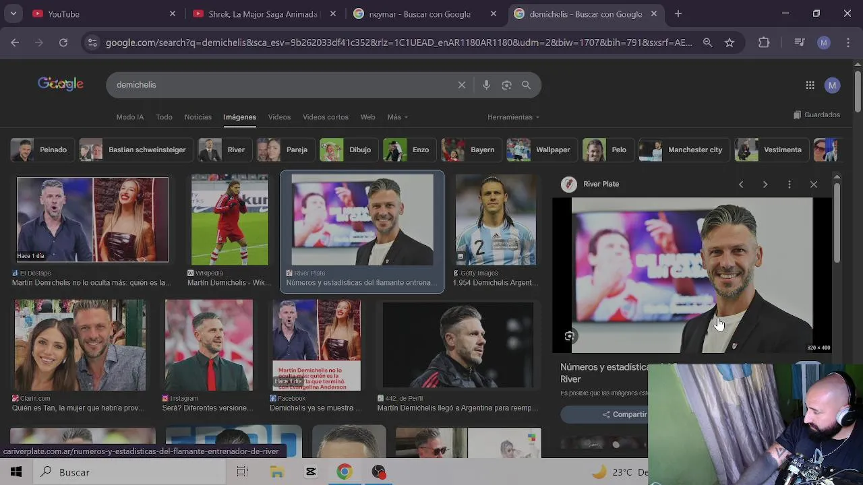Open the Getty Images Argentina jersey thumbnail
Image resolution: width=863 pixels, height=485 pixels.
tap(496, 220)
